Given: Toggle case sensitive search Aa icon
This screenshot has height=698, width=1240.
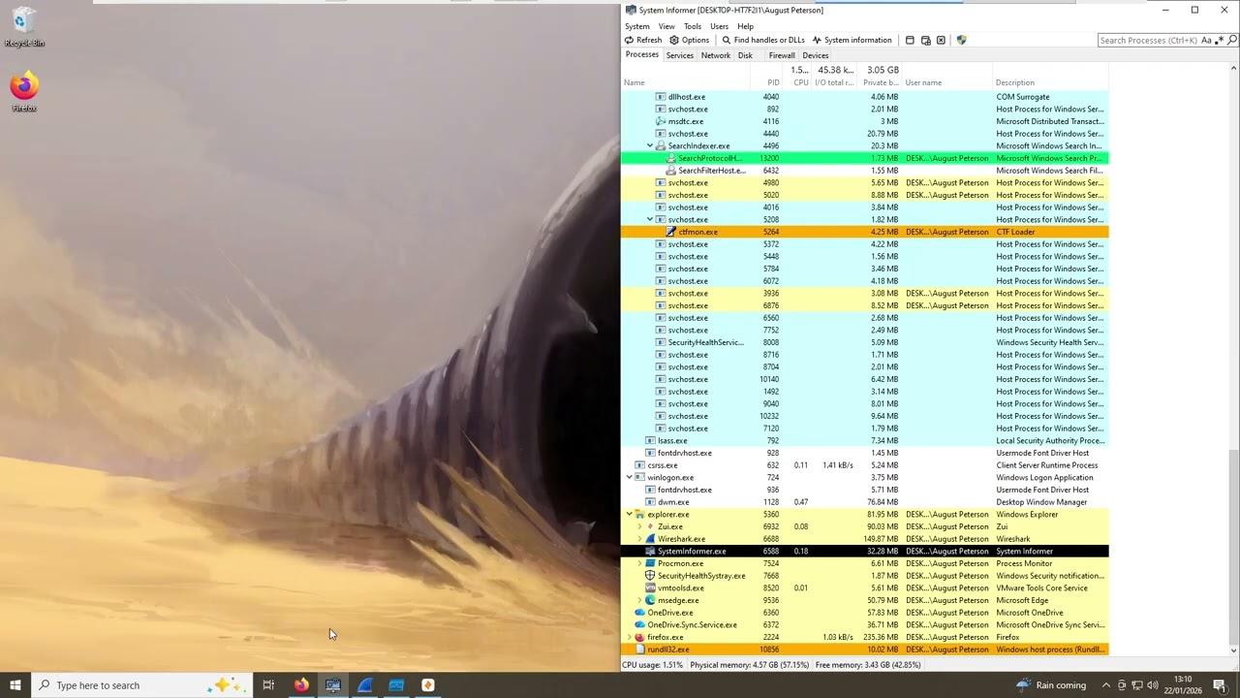Looking at the screenshot, I should (x=1206, y=40).
